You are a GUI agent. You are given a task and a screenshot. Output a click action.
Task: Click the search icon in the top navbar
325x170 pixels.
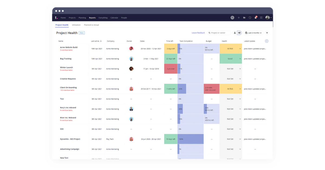point(232,18)
